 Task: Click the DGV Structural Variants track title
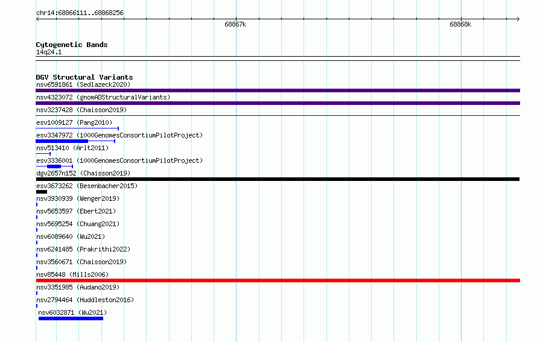[84, 77]
